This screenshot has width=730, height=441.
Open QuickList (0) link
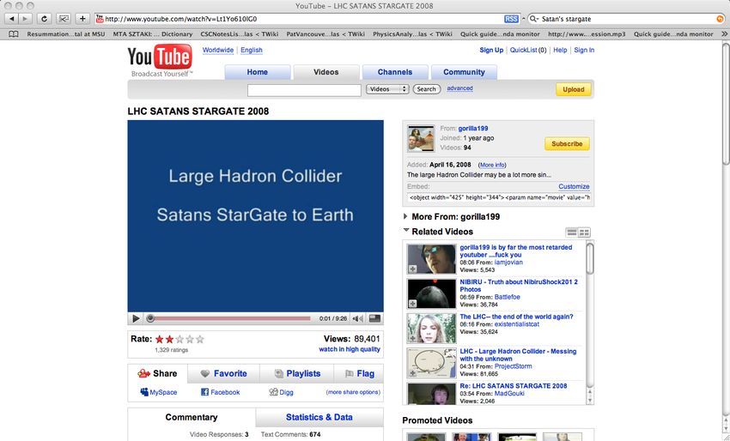point(528,50)
